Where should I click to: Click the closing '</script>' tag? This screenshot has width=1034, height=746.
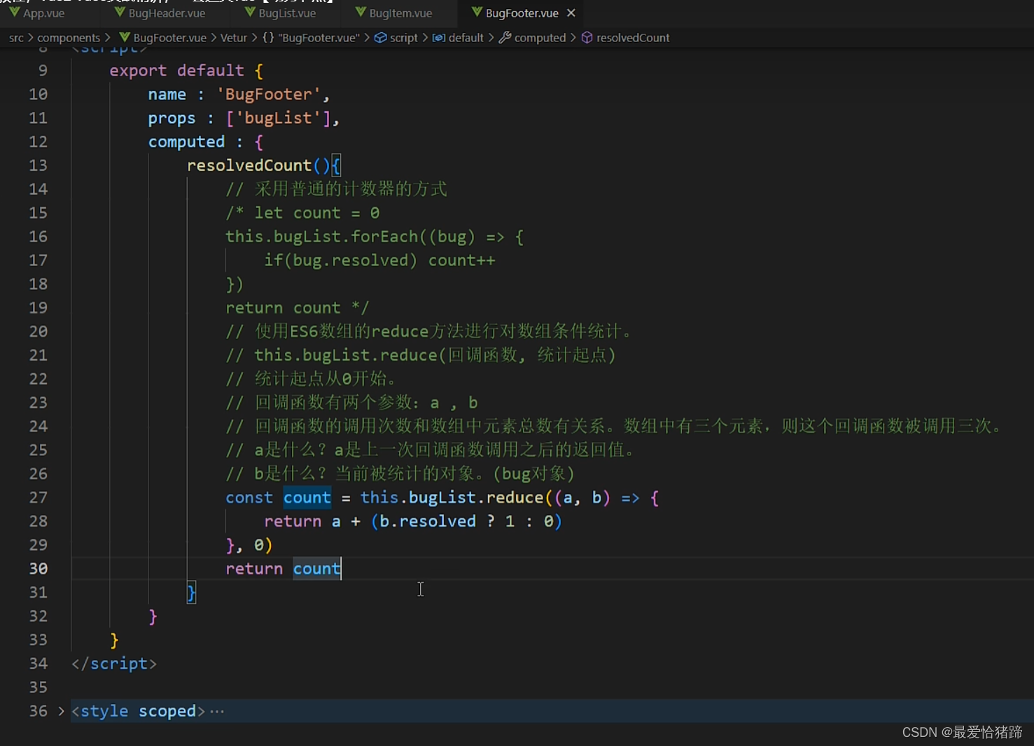pyautogui.click(x=114, y=663)
